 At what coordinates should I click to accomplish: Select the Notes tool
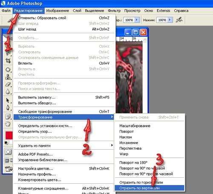(8, 116)
